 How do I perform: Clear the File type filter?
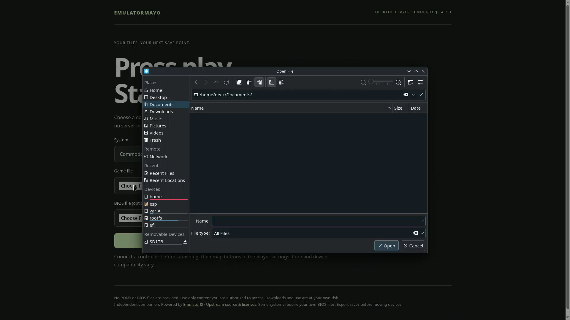(415, 233)
